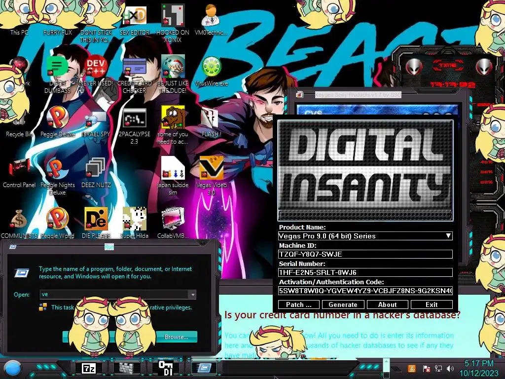Click the Activation/Authentication Code field
Image resolution: width=505 pixels, height=379 pixels.
point(365,291)
